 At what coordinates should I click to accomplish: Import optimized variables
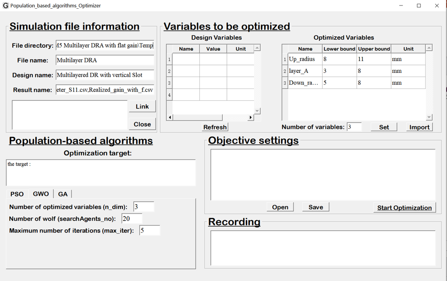419,127
